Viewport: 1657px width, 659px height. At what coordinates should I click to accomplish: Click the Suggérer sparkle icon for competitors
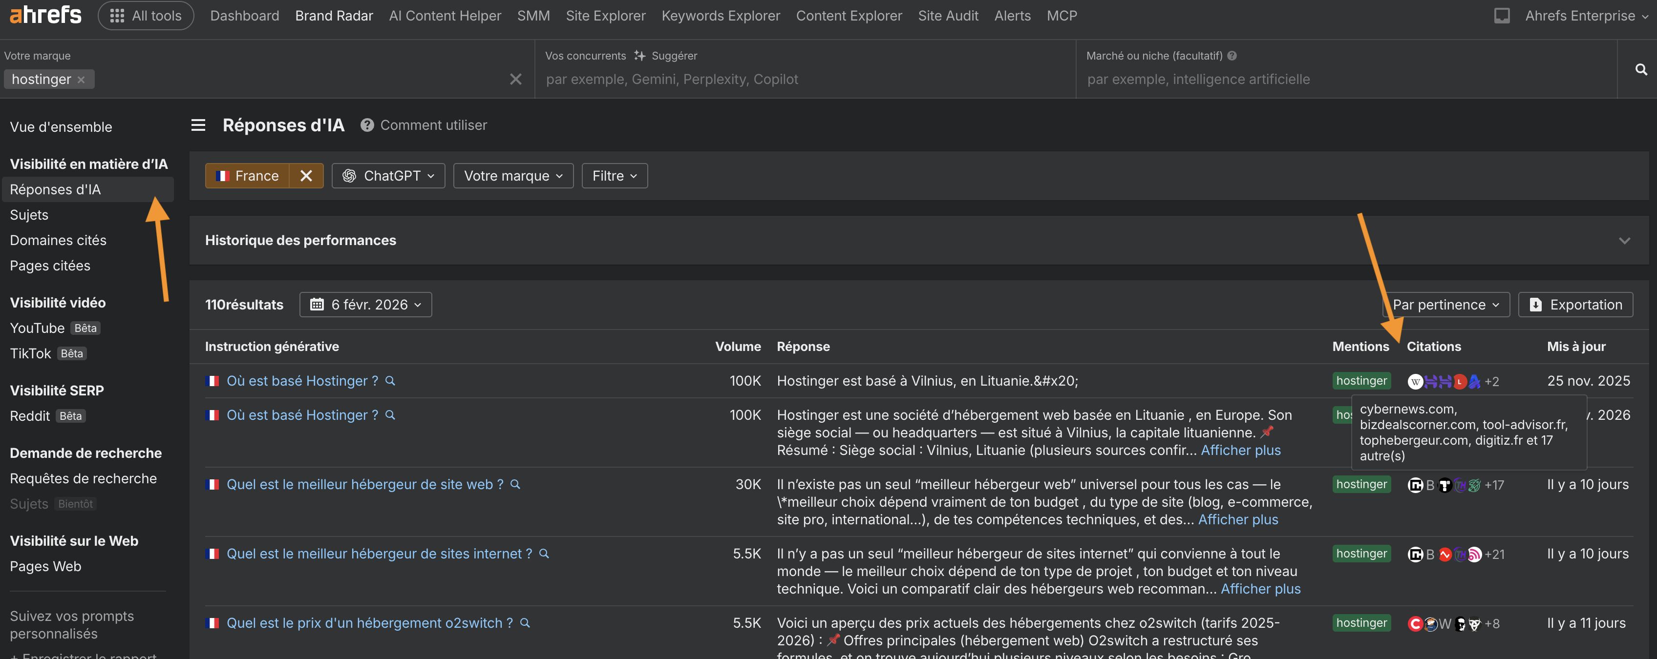coord(639,56)
